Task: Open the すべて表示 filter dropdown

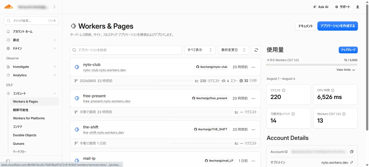Action: pyautogui.click(x=200, y=50)
